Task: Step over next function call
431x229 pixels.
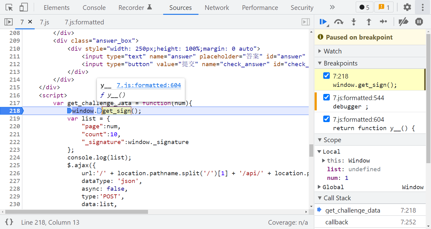Action: (x=339, y=22)
